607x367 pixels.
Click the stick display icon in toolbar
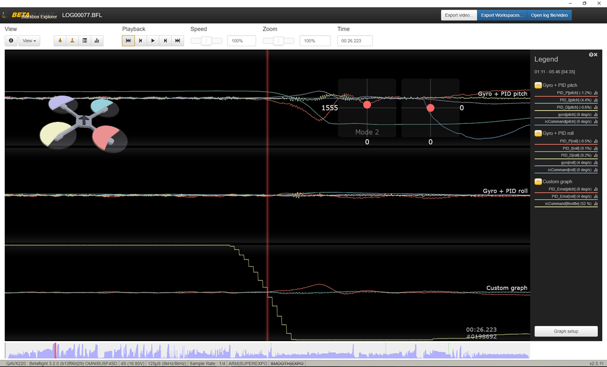pos(72,40)
